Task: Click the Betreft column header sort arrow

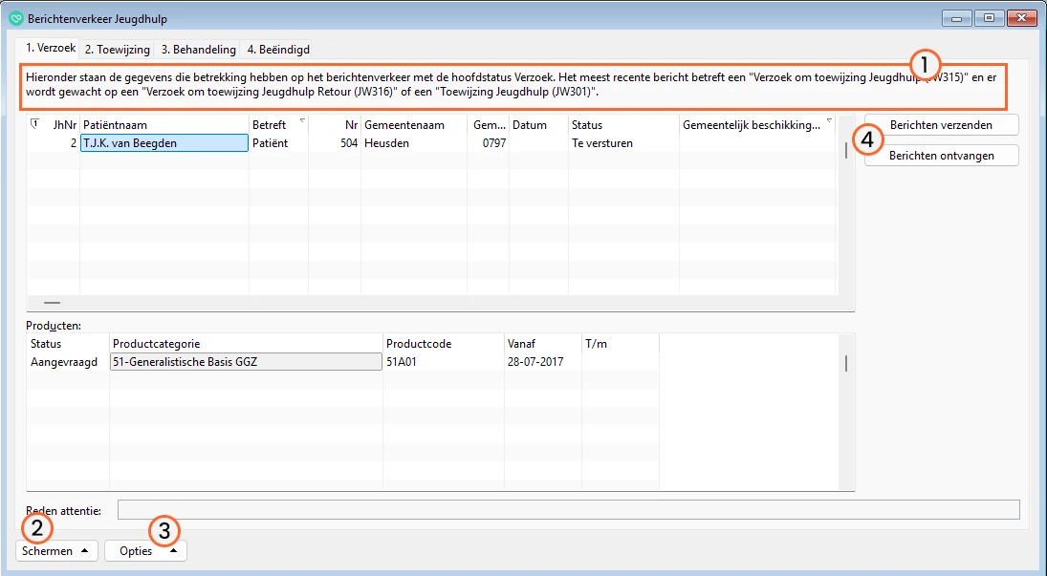Action: [x=303, y=121]
